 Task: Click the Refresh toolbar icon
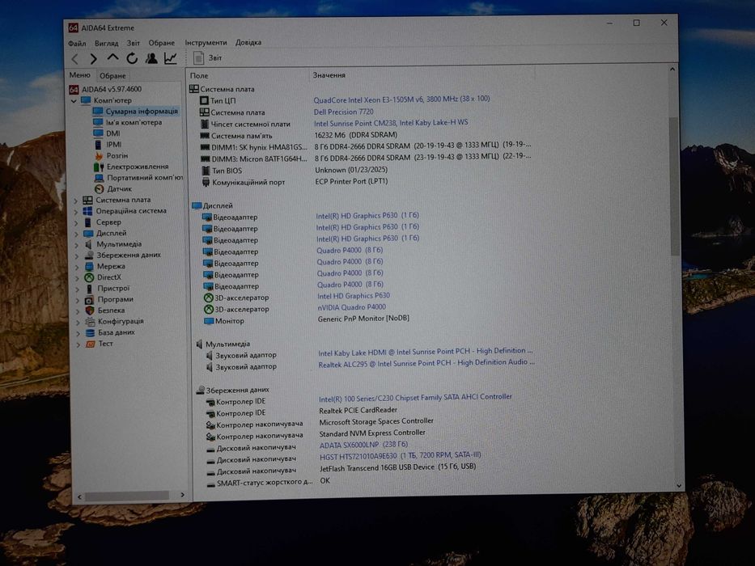click(132, 59)
